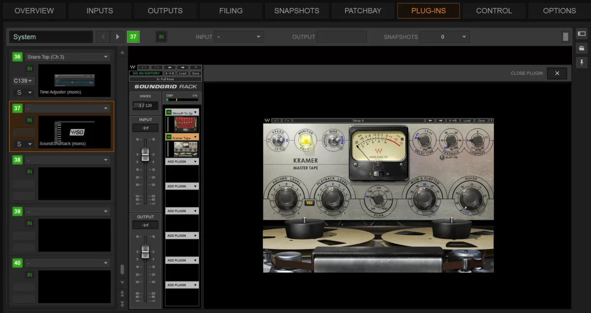Click the side panel view icon at top right
591x313 pixels.
pos(582,34)
